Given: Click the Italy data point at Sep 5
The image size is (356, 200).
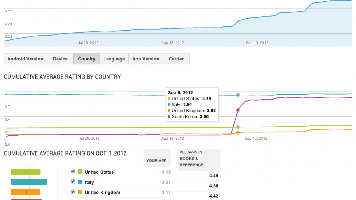Looking at the screenshot, I should point(238,95).
